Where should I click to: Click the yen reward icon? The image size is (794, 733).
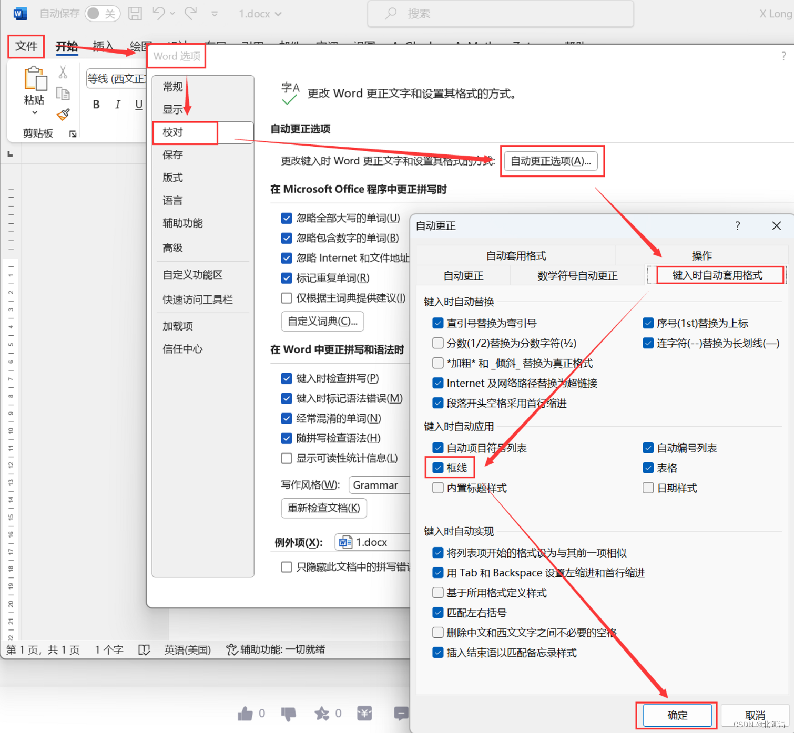[x=365, y=713]
